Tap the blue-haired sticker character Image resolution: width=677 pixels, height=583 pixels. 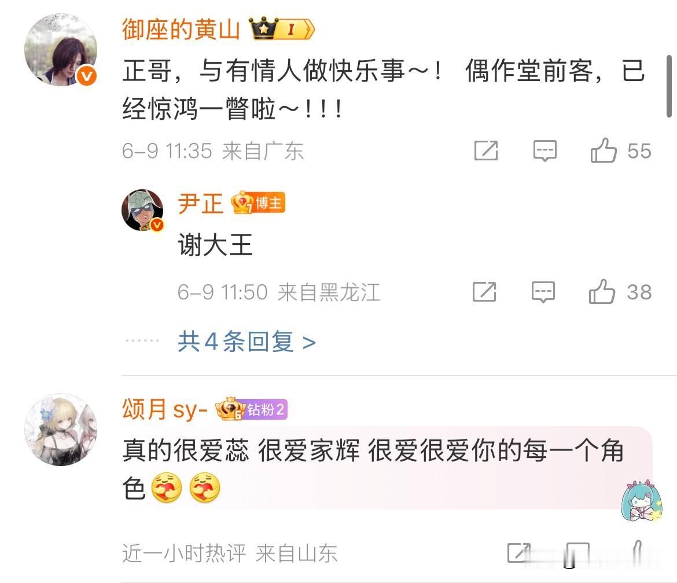coord(640,500)
